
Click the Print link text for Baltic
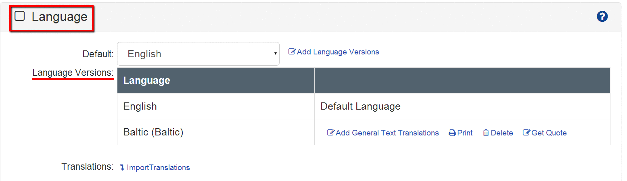click(x=465, y=133)
